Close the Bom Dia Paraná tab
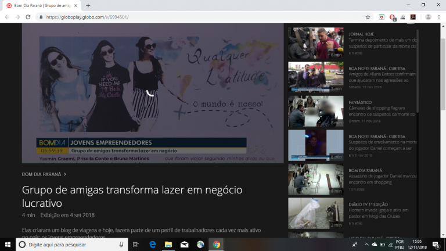Screen dimensions: 446x251 pos(75,5)
